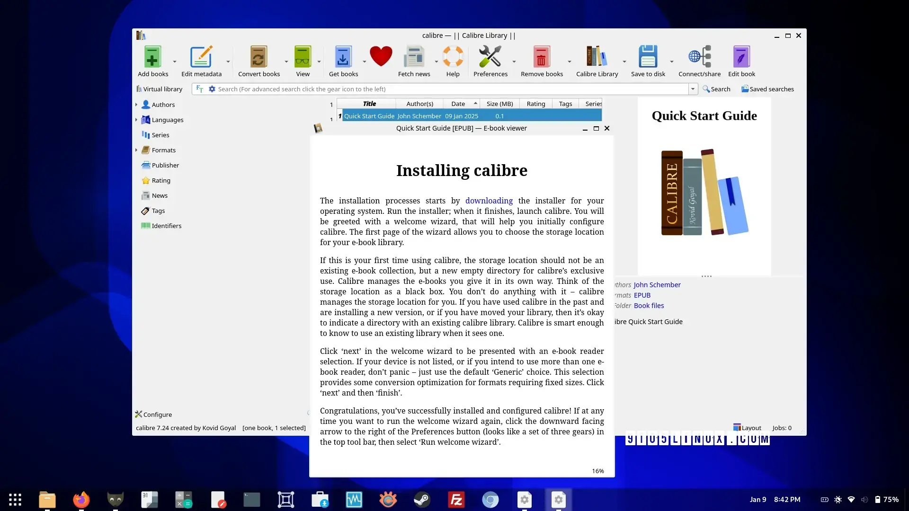Open the Saved searches dropdown
Image resolution: width=909 pixels, height=511 pixels.
click(767, 88)
